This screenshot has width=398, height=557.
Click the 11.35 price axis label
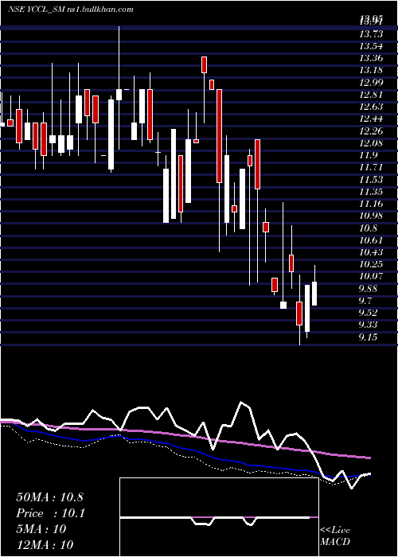coord(372,192)
